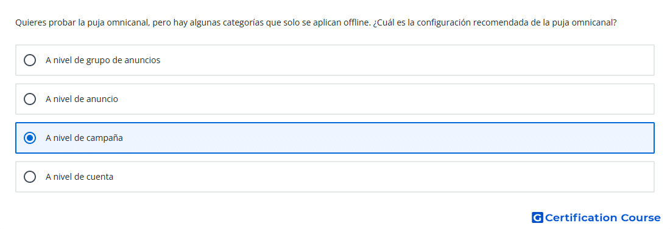Open the Certification Course text link
This screenshot has height=229, width=670.
pos(602,217)
